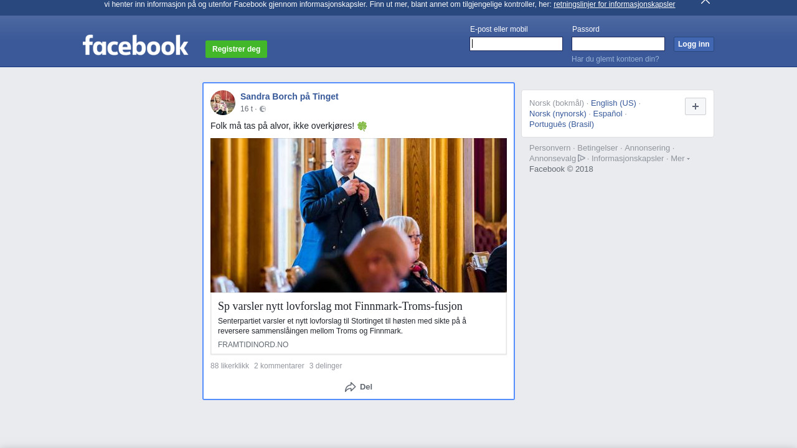The width and height of the screenshot is (797, 448).
Task: Open Har du glemt kontoen din link
Action: [615, 59]
